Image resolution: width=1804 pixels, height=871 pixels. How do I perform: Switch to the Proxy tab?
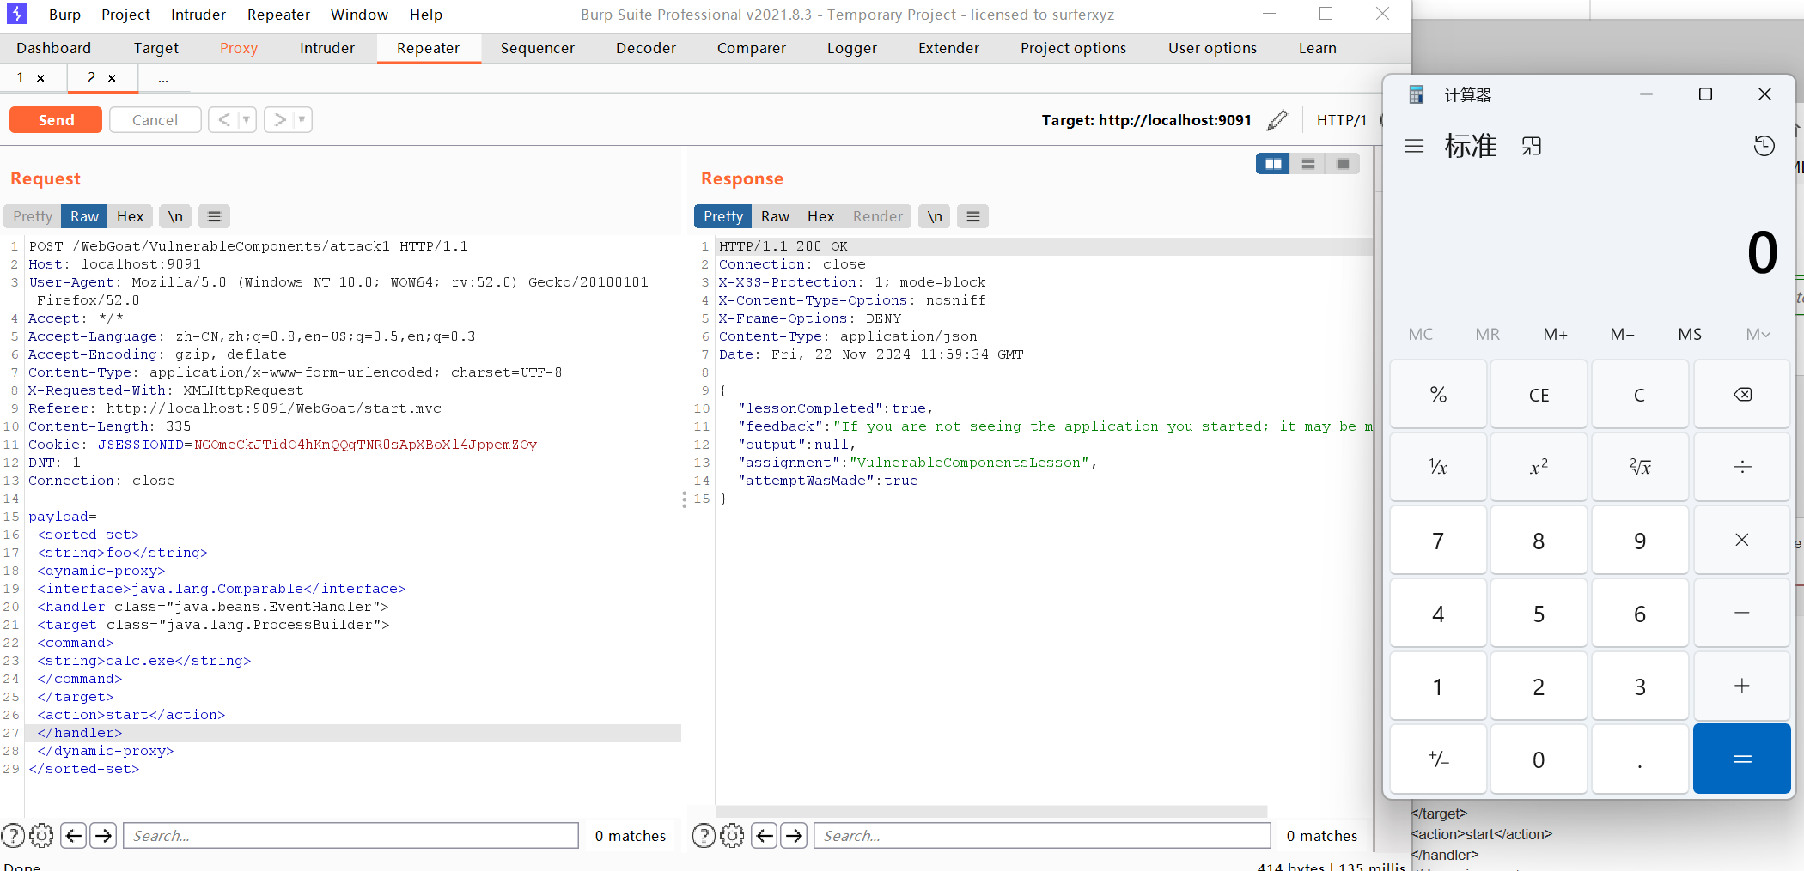[x=239, y=48]
